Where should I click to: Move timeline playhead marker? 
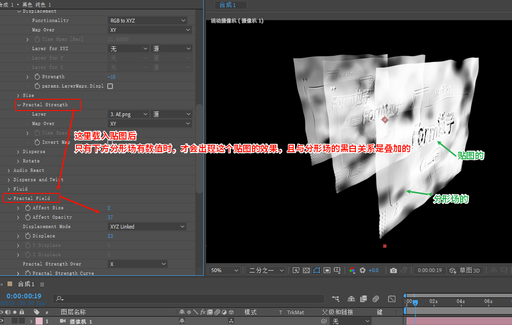pyautogui.click(x=416, y=302)
